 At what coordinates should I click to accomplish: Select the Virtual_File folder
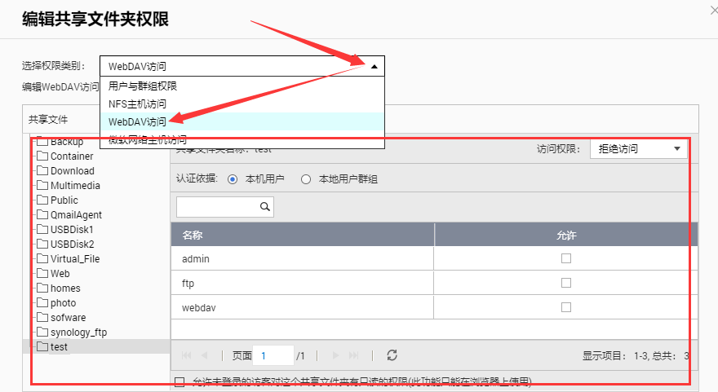pos(74,259)
